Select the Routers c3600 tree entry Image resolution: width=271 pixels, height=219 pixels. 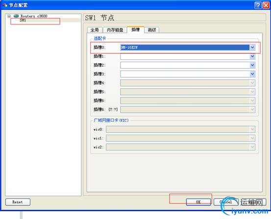click(34, 16)
